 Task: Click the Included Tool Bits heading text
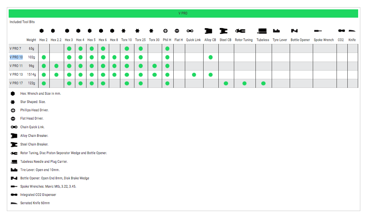tap(22, 22)
